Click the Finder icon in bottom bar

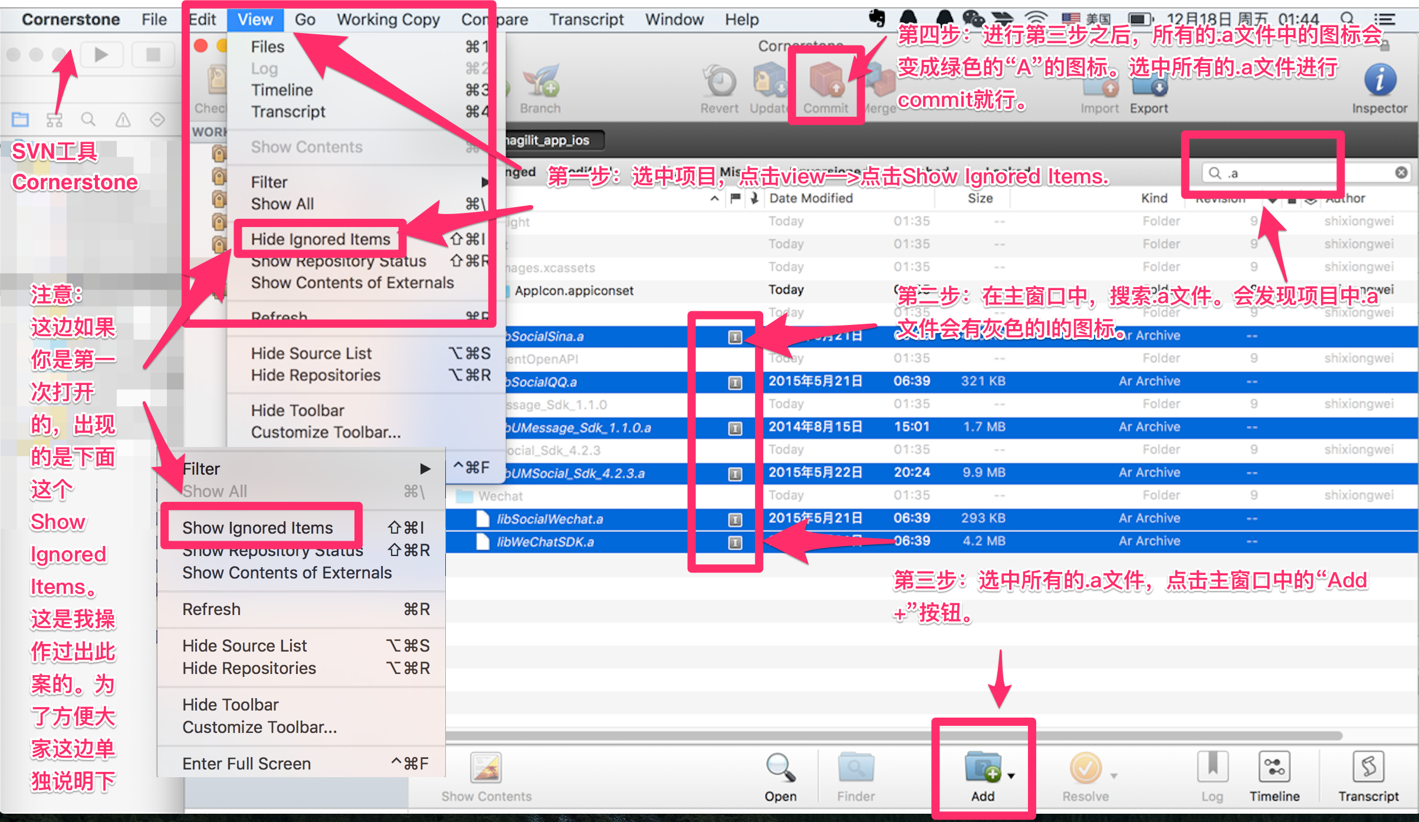point(856,768)
